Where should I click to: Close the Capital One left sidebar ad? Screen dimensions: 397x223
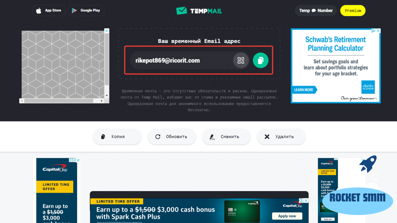[78, 160]
